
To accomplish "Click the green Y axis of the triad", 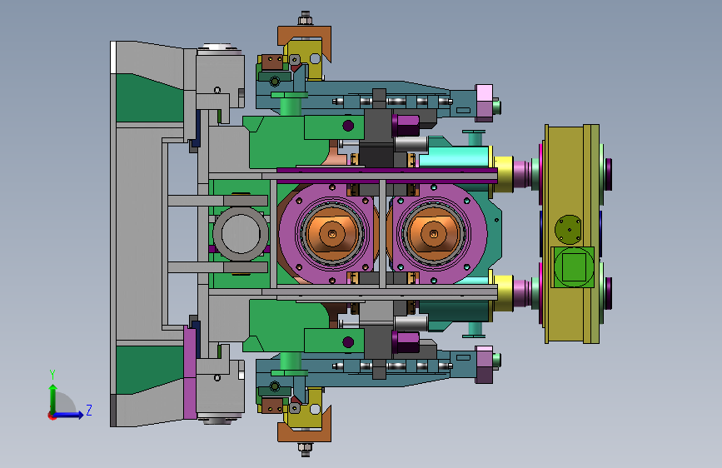I will point(53,398).
